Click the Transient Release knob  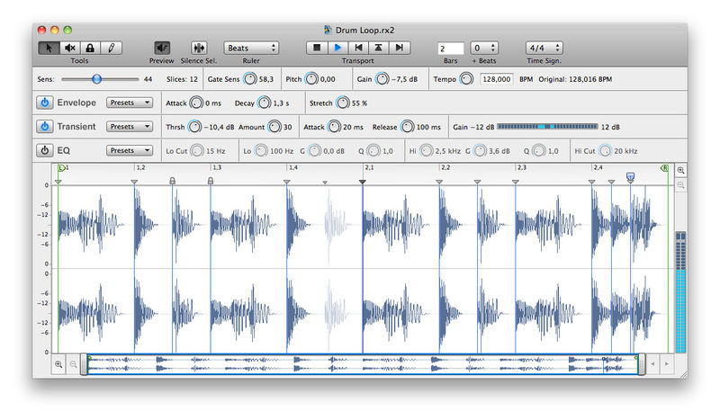coord(408,127)
